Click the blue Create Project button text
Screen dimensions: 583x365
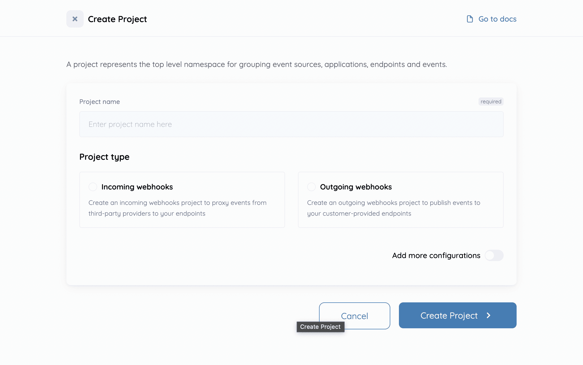click(x=449, y=315)
